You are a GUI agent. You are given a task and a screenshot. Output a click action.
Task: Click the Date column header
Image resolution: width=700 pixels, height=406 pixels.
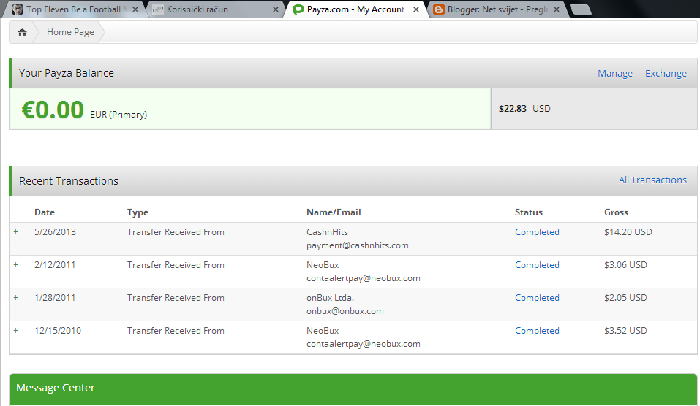[x=45, y=212]
